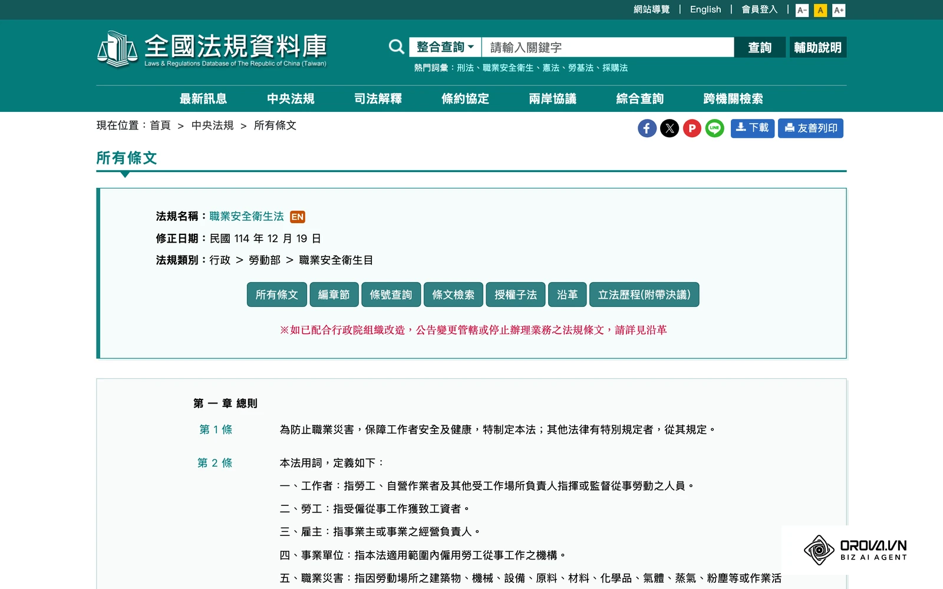
Task: Share page via LINE
Action: click(x=714, y=128)
